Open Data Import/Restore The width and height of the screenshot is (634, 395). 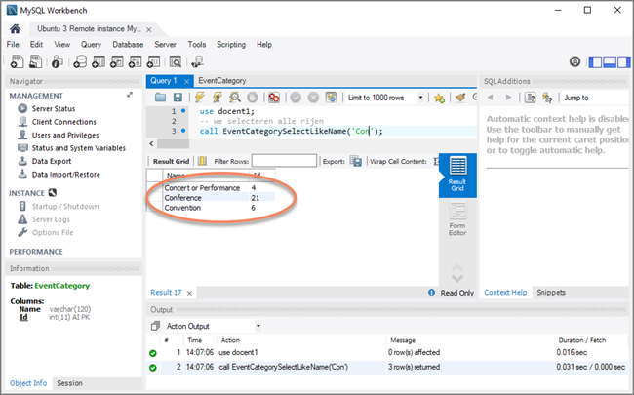pos(66,175)
